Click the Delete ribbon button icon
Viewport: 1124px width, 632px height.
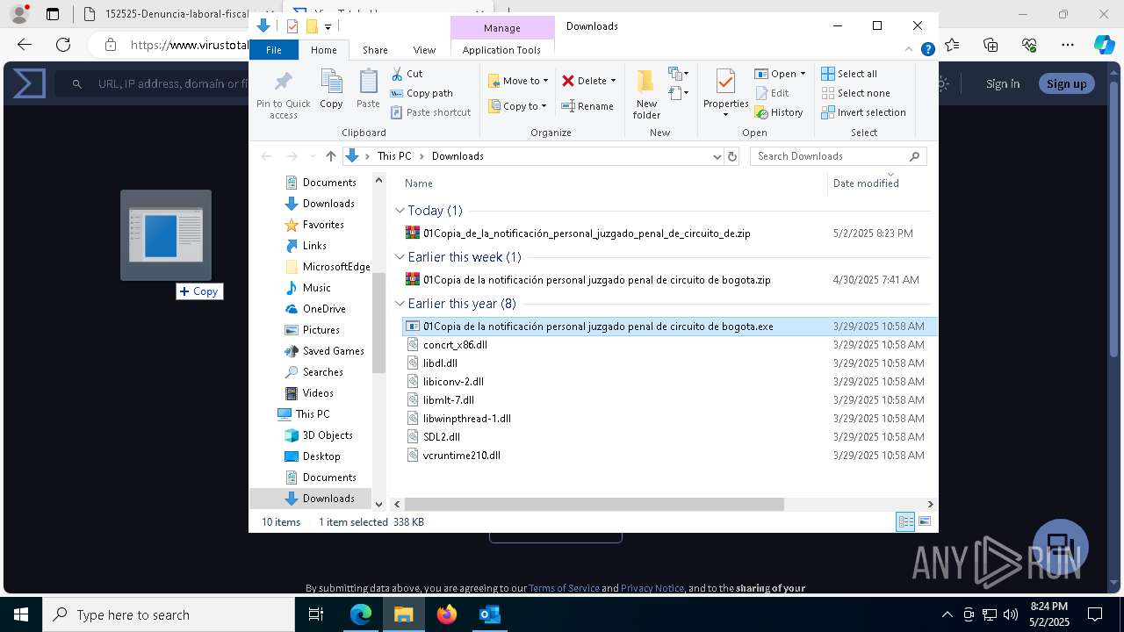coord(568,81)
